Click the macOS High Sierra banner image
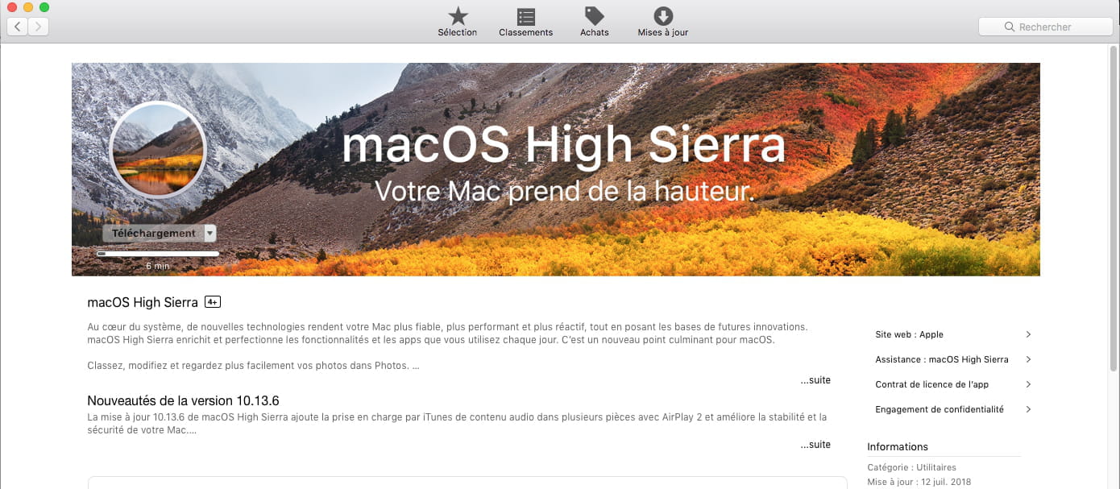The width and height of the screenshot is (1120, 489). (x=556, y=169)
